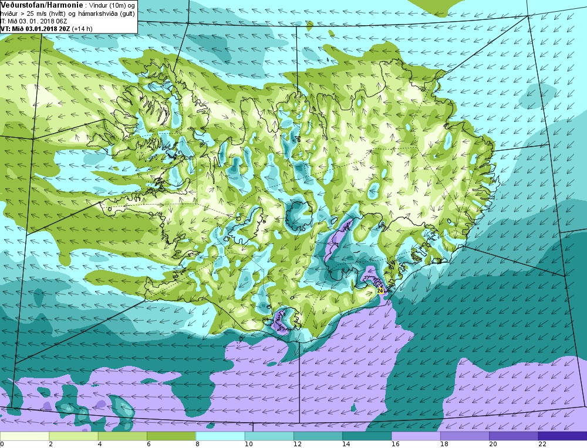Select the 18–20 m/s purple legend swatch
Screen dimensions: 587x448
click(465, 436)
